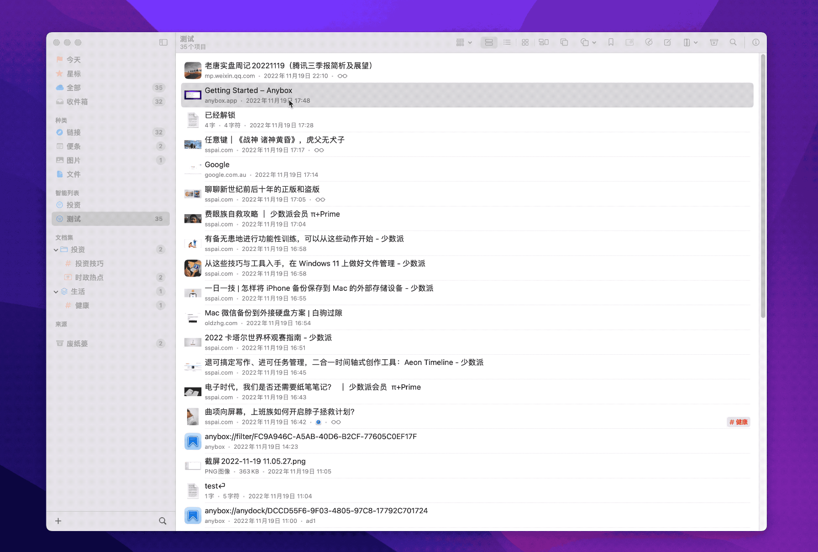Open search with the magnifier toolbar icon

coord(734,42)
